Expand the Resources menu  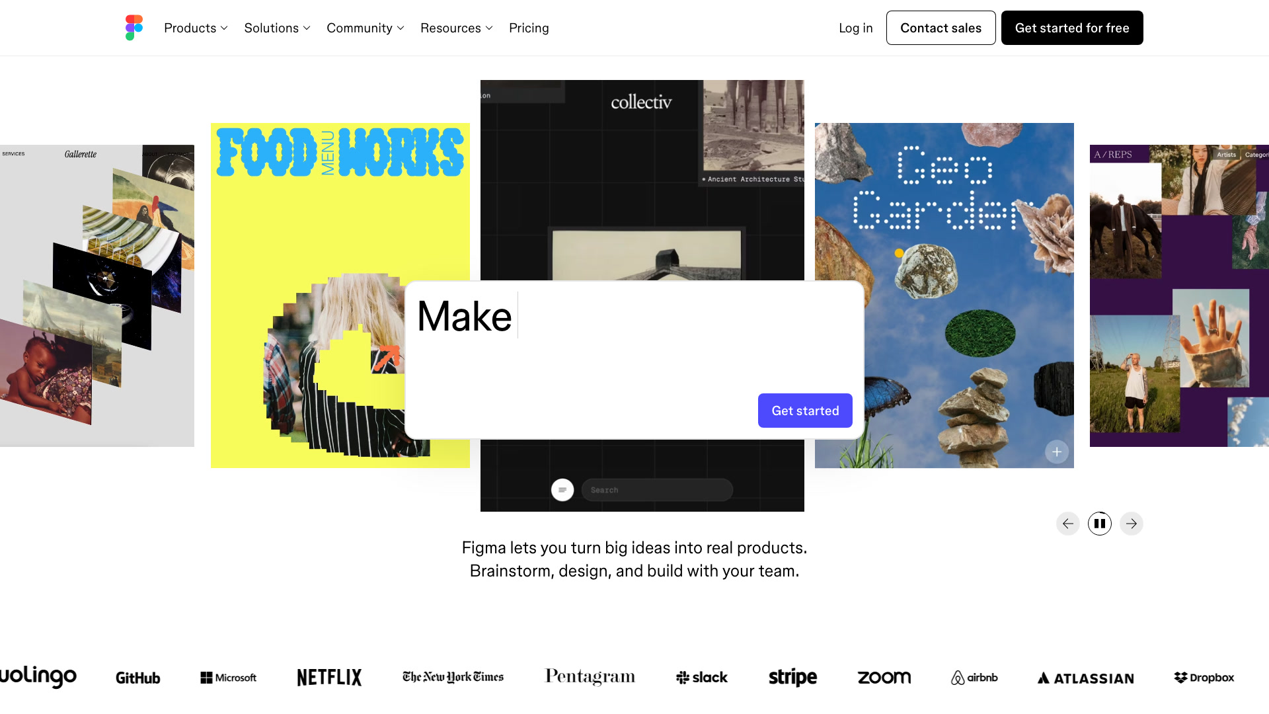[455, 28]
